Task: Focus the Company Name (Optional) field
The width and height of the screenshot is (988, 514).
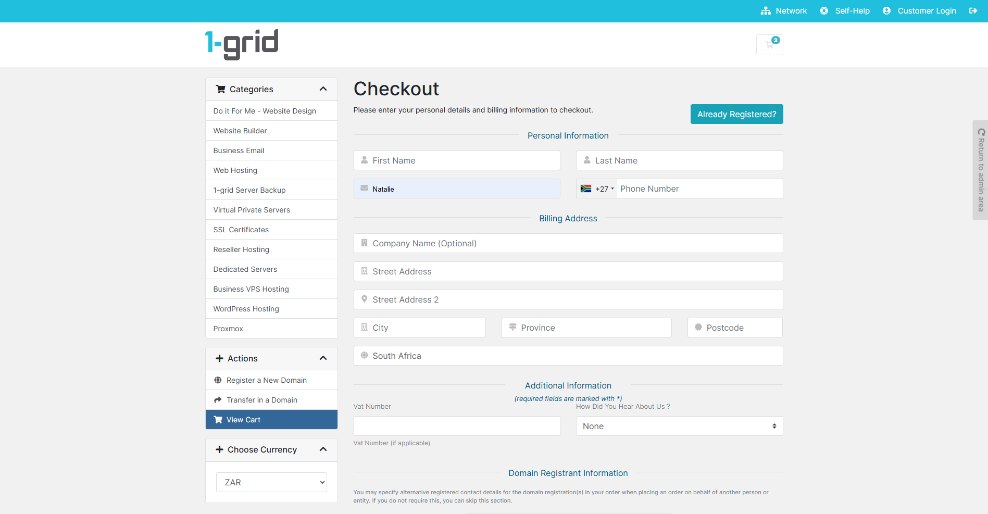Action: tap(568, 243)
